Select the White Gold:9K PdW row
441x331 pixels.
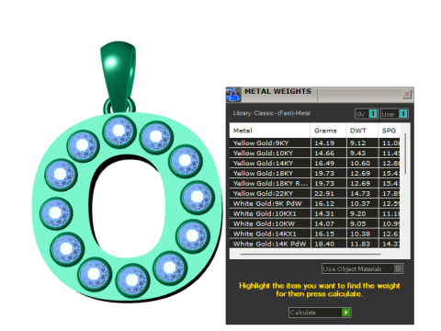pyautogui.click(x=314, y=204)
